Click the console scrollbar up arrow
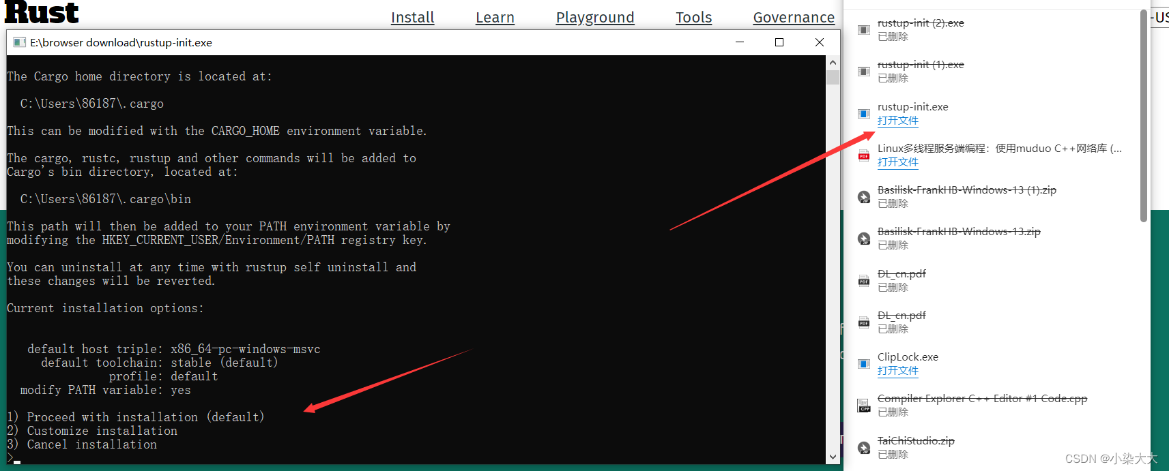 click(833, 62)
